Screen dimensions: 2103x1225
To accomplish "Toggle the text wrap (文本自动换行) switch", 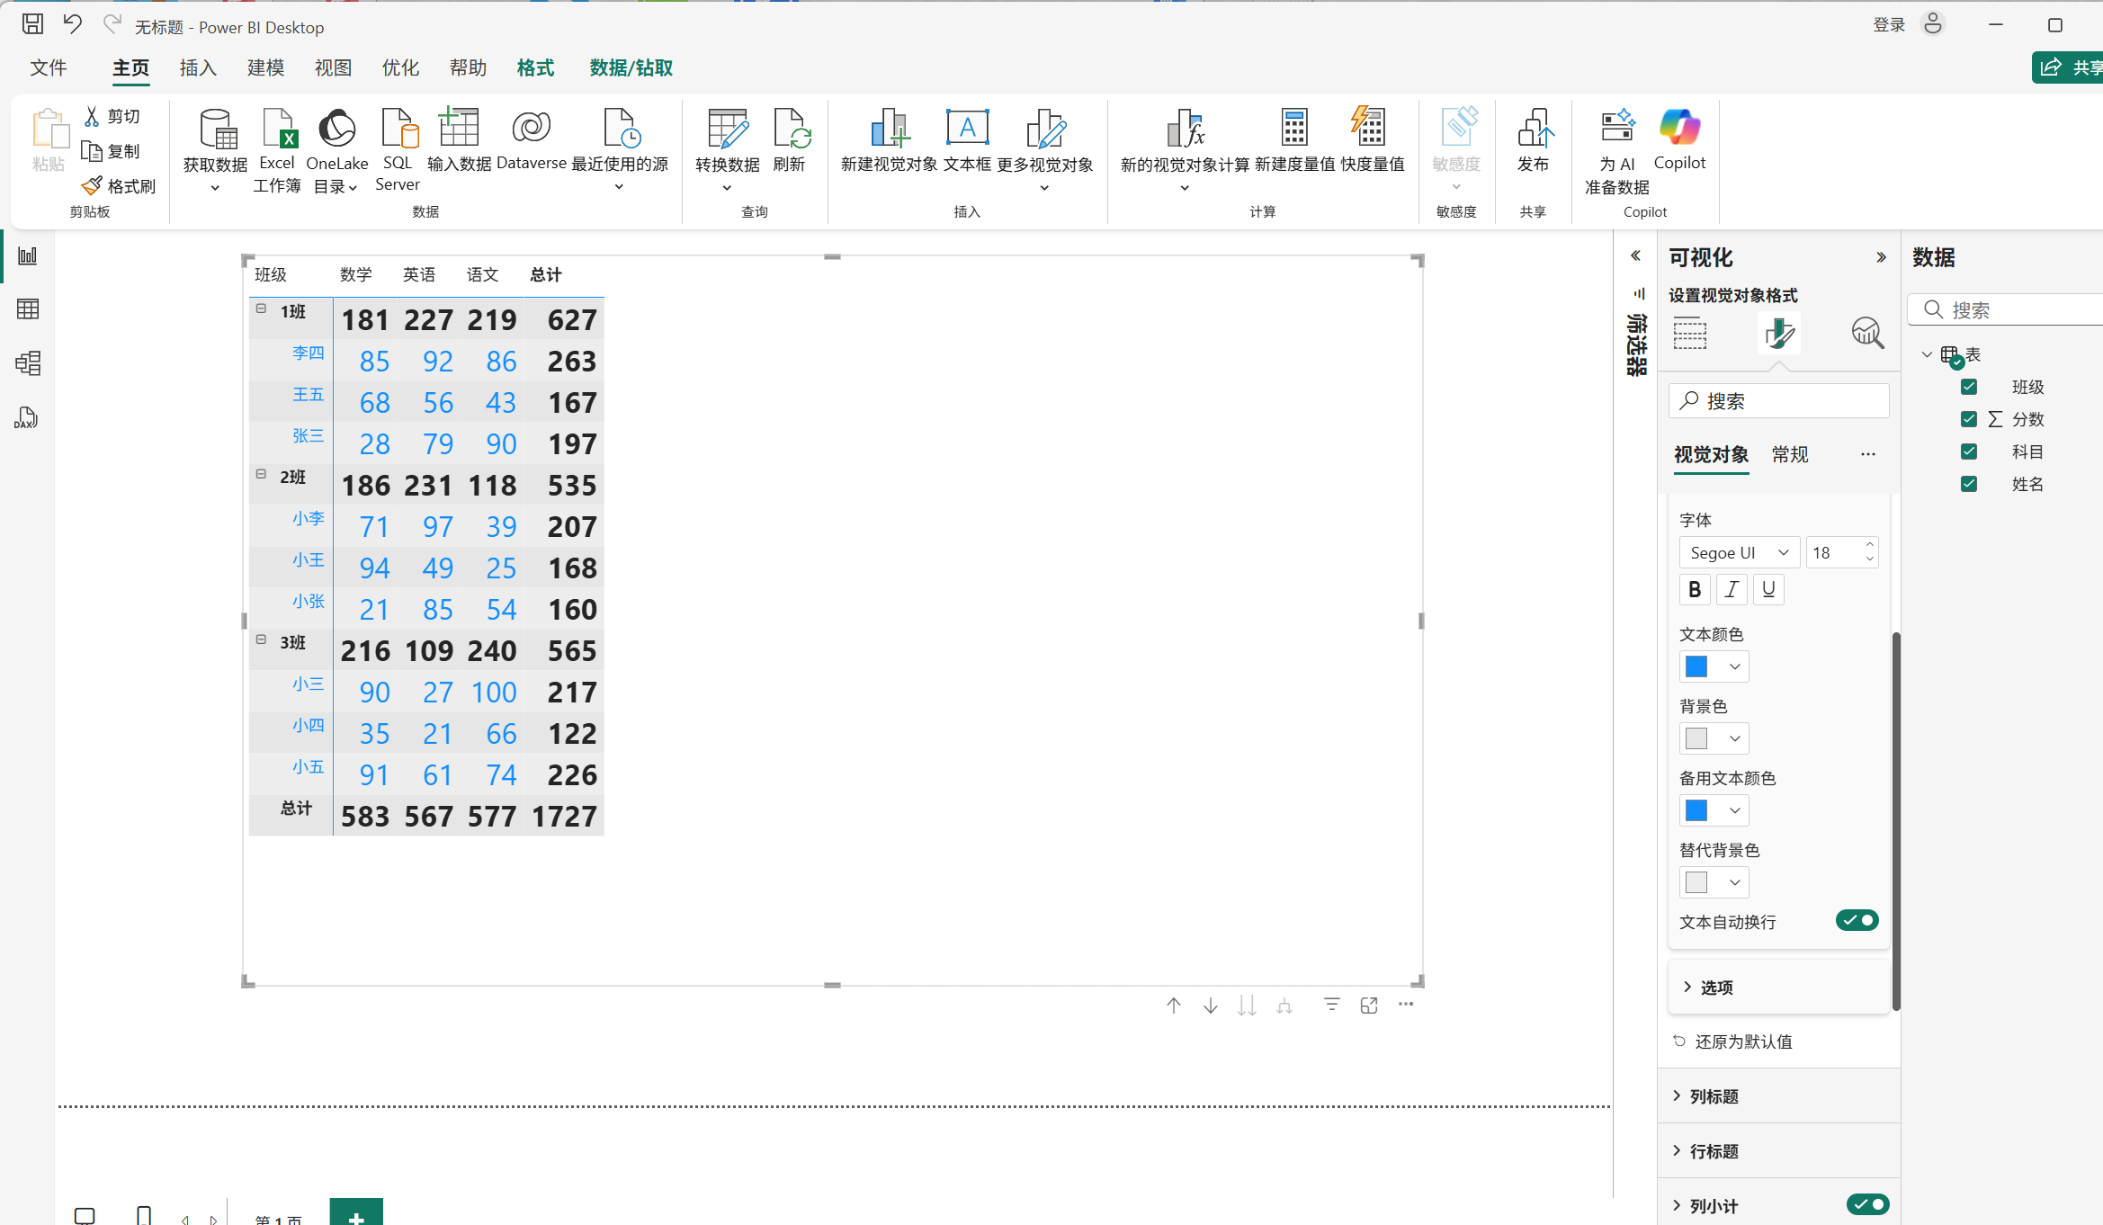I will tap(1857, 920).
